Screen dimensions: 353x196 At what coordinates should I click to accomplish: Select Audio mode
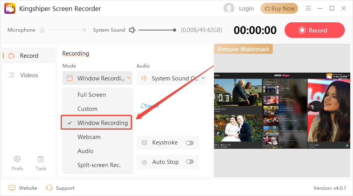97,151
